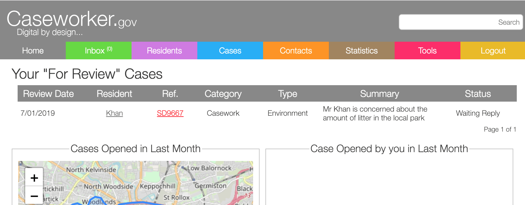
Task: Click the Category column header
Action: 223,94
